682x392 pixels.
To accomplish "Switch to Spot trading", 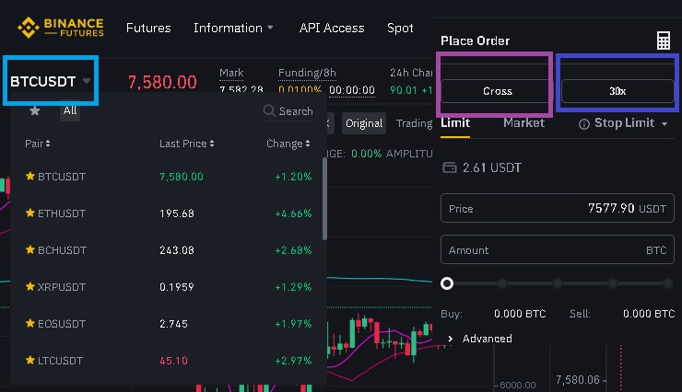I will (x=400, y=28).
